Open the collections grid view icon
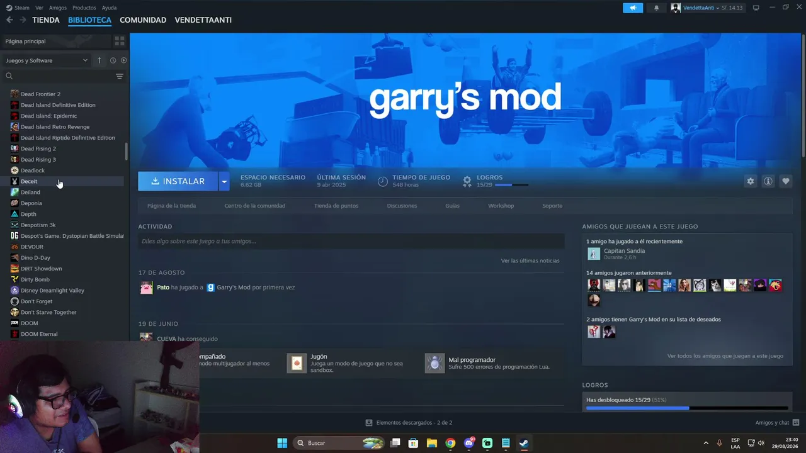The height and width of the screenshot is (453, 806). 119,41
